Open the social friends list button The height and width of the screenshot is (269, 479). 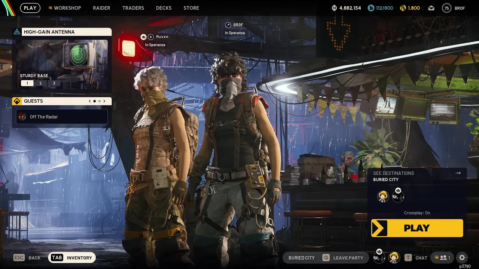442,258
